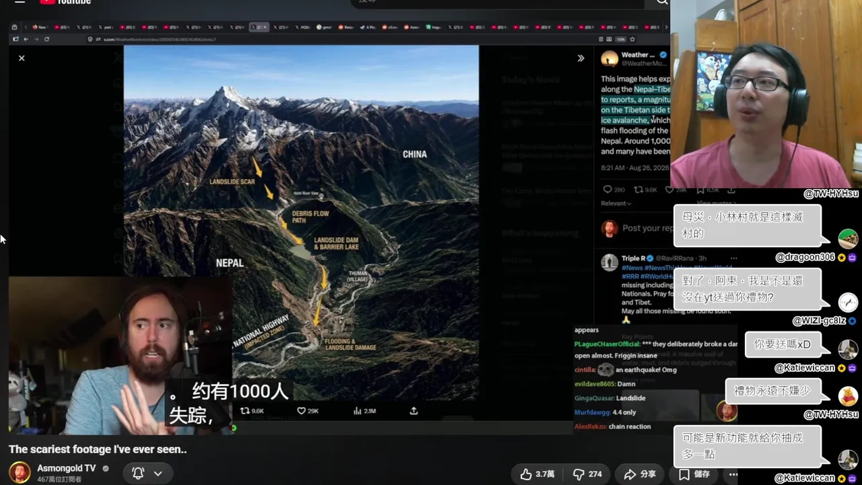Click the repost icon in tweet sidebar
The image size is (862, 485).
[x=639, y=190]
